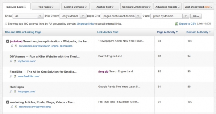This screenshot has width=216, height=114.
Task: Click magnifier icon for technorati.com row
Action: tap(12, 107)
